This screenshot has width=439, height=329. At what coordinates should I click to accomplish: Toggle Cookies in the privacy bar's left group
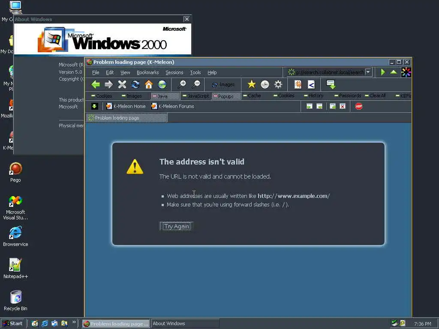(x=102, y=96)
